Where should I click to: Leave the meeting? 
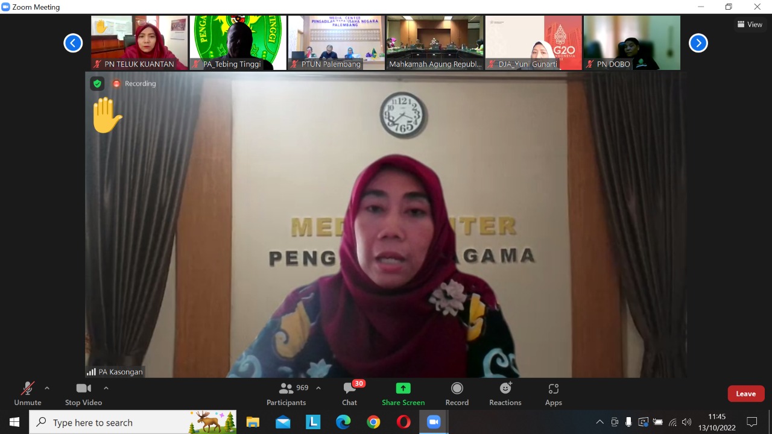(745, 394)
